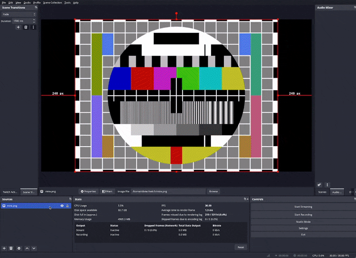Switch to the Scenes dock tab
Viewport: 356px width, 258px height.
coord(323,192)
